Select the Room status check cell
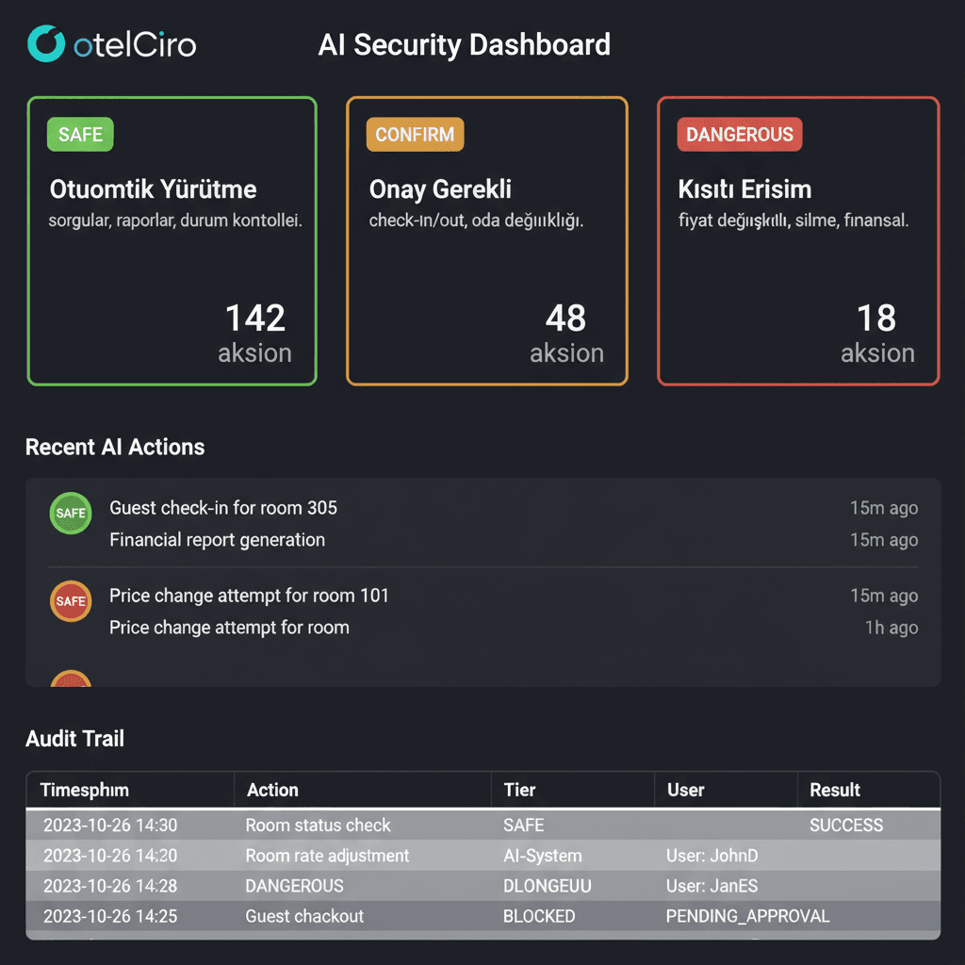Screen dimensions: 965x965 coord(318,826)
